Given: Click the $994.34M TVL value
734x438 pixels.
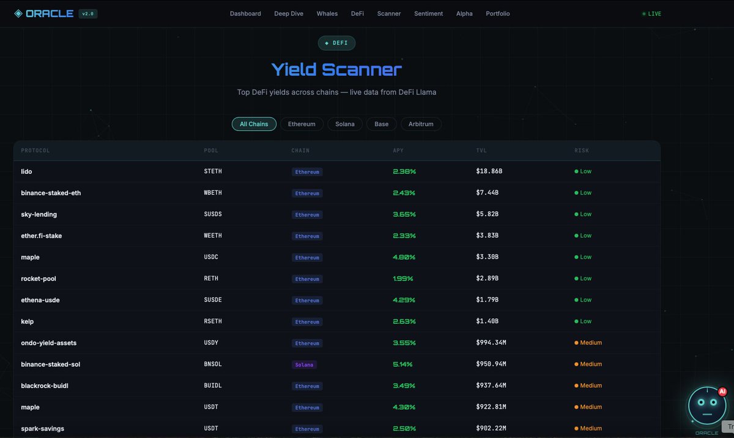Looking at the screenshot, I should 491,343.
